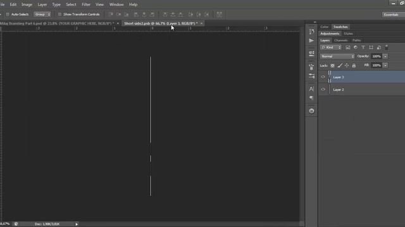This screenshot has width=405, height=227.
Task: Toggle lock image pixels brush icon
Action: click(340, 66)
